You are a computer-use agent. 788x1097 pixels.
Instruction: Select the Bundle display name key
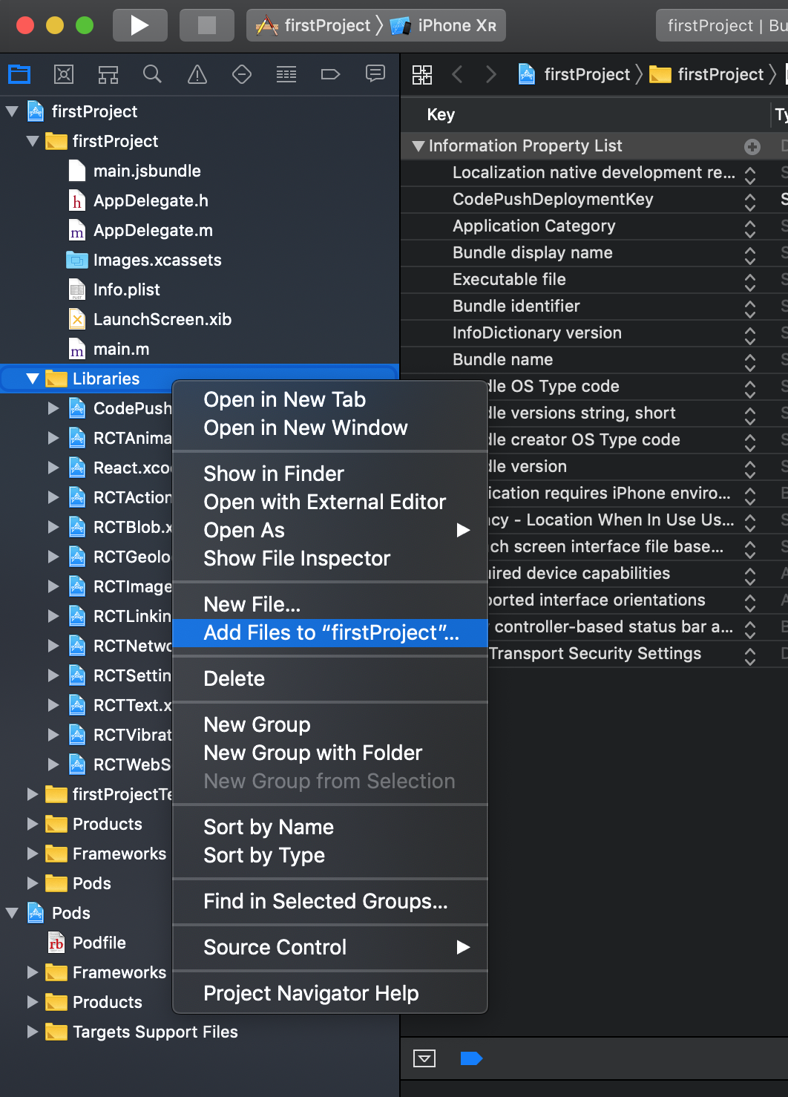tap(533, 252)
